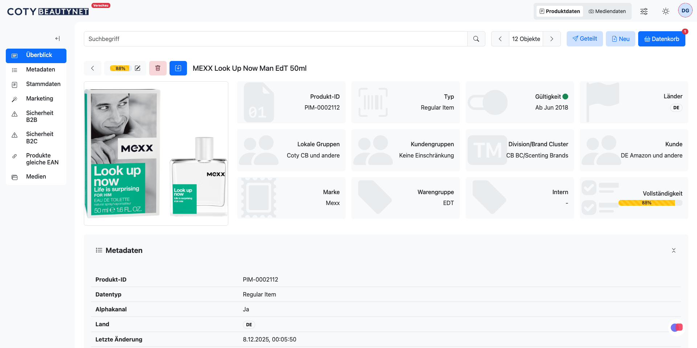Open Sicherheit B2C section
Screen dimensions: 697x348
[36, 138]
